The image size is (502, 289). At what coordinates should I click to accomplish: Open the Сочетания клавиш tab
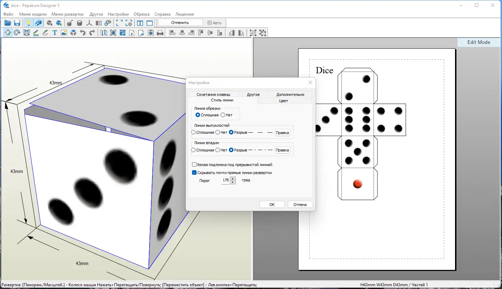tap(213, 94)
